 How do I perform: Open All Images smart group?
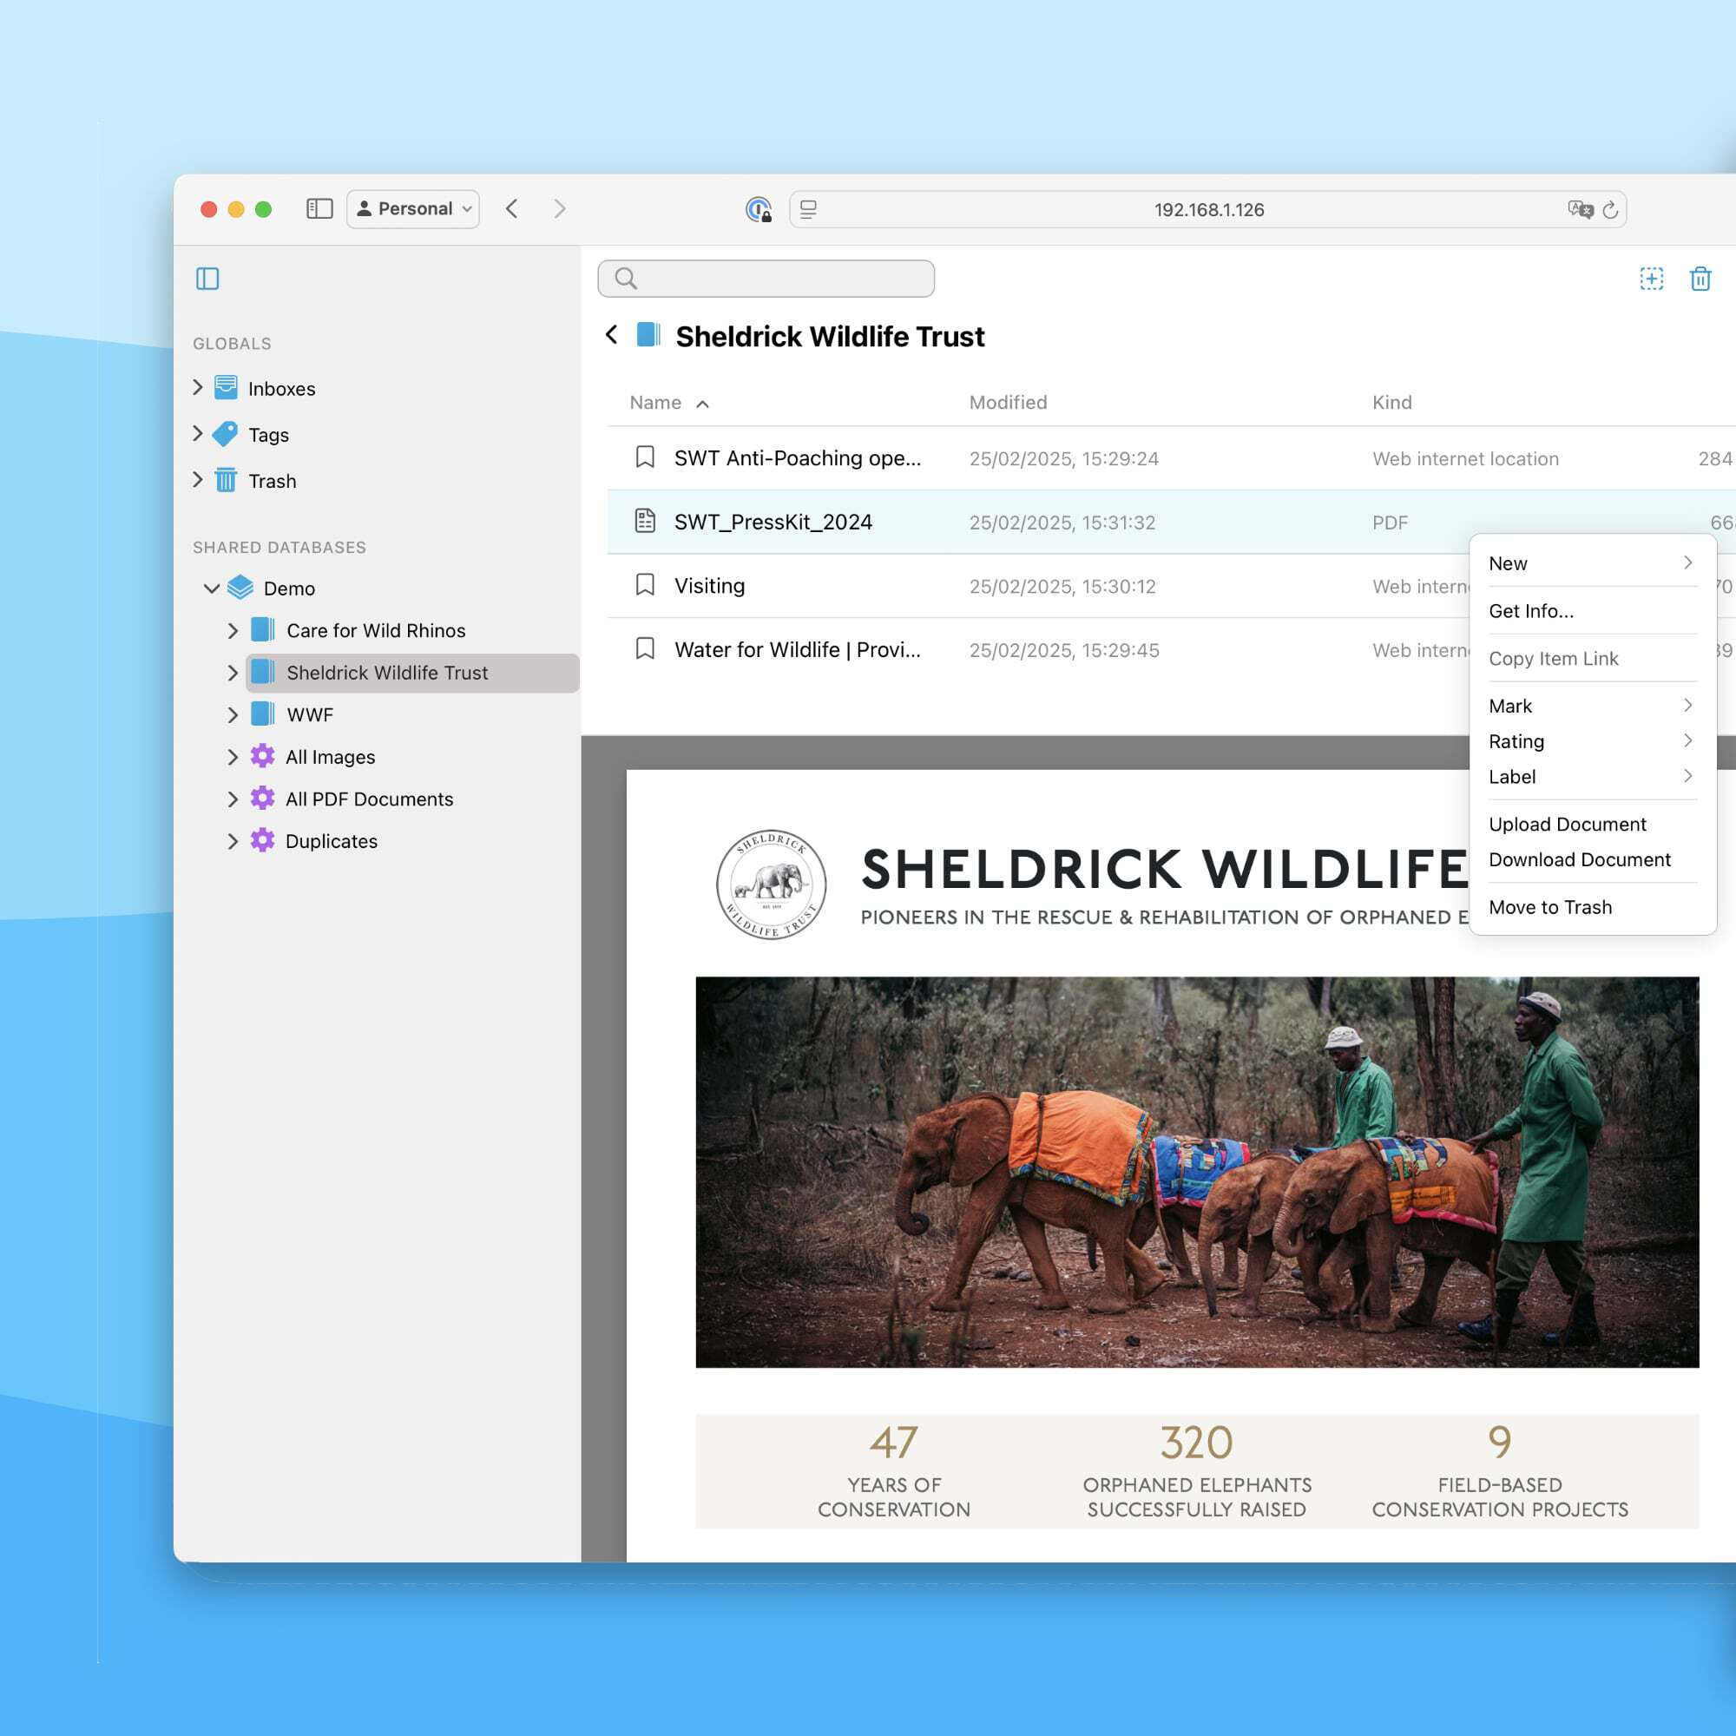pos(330,758)
